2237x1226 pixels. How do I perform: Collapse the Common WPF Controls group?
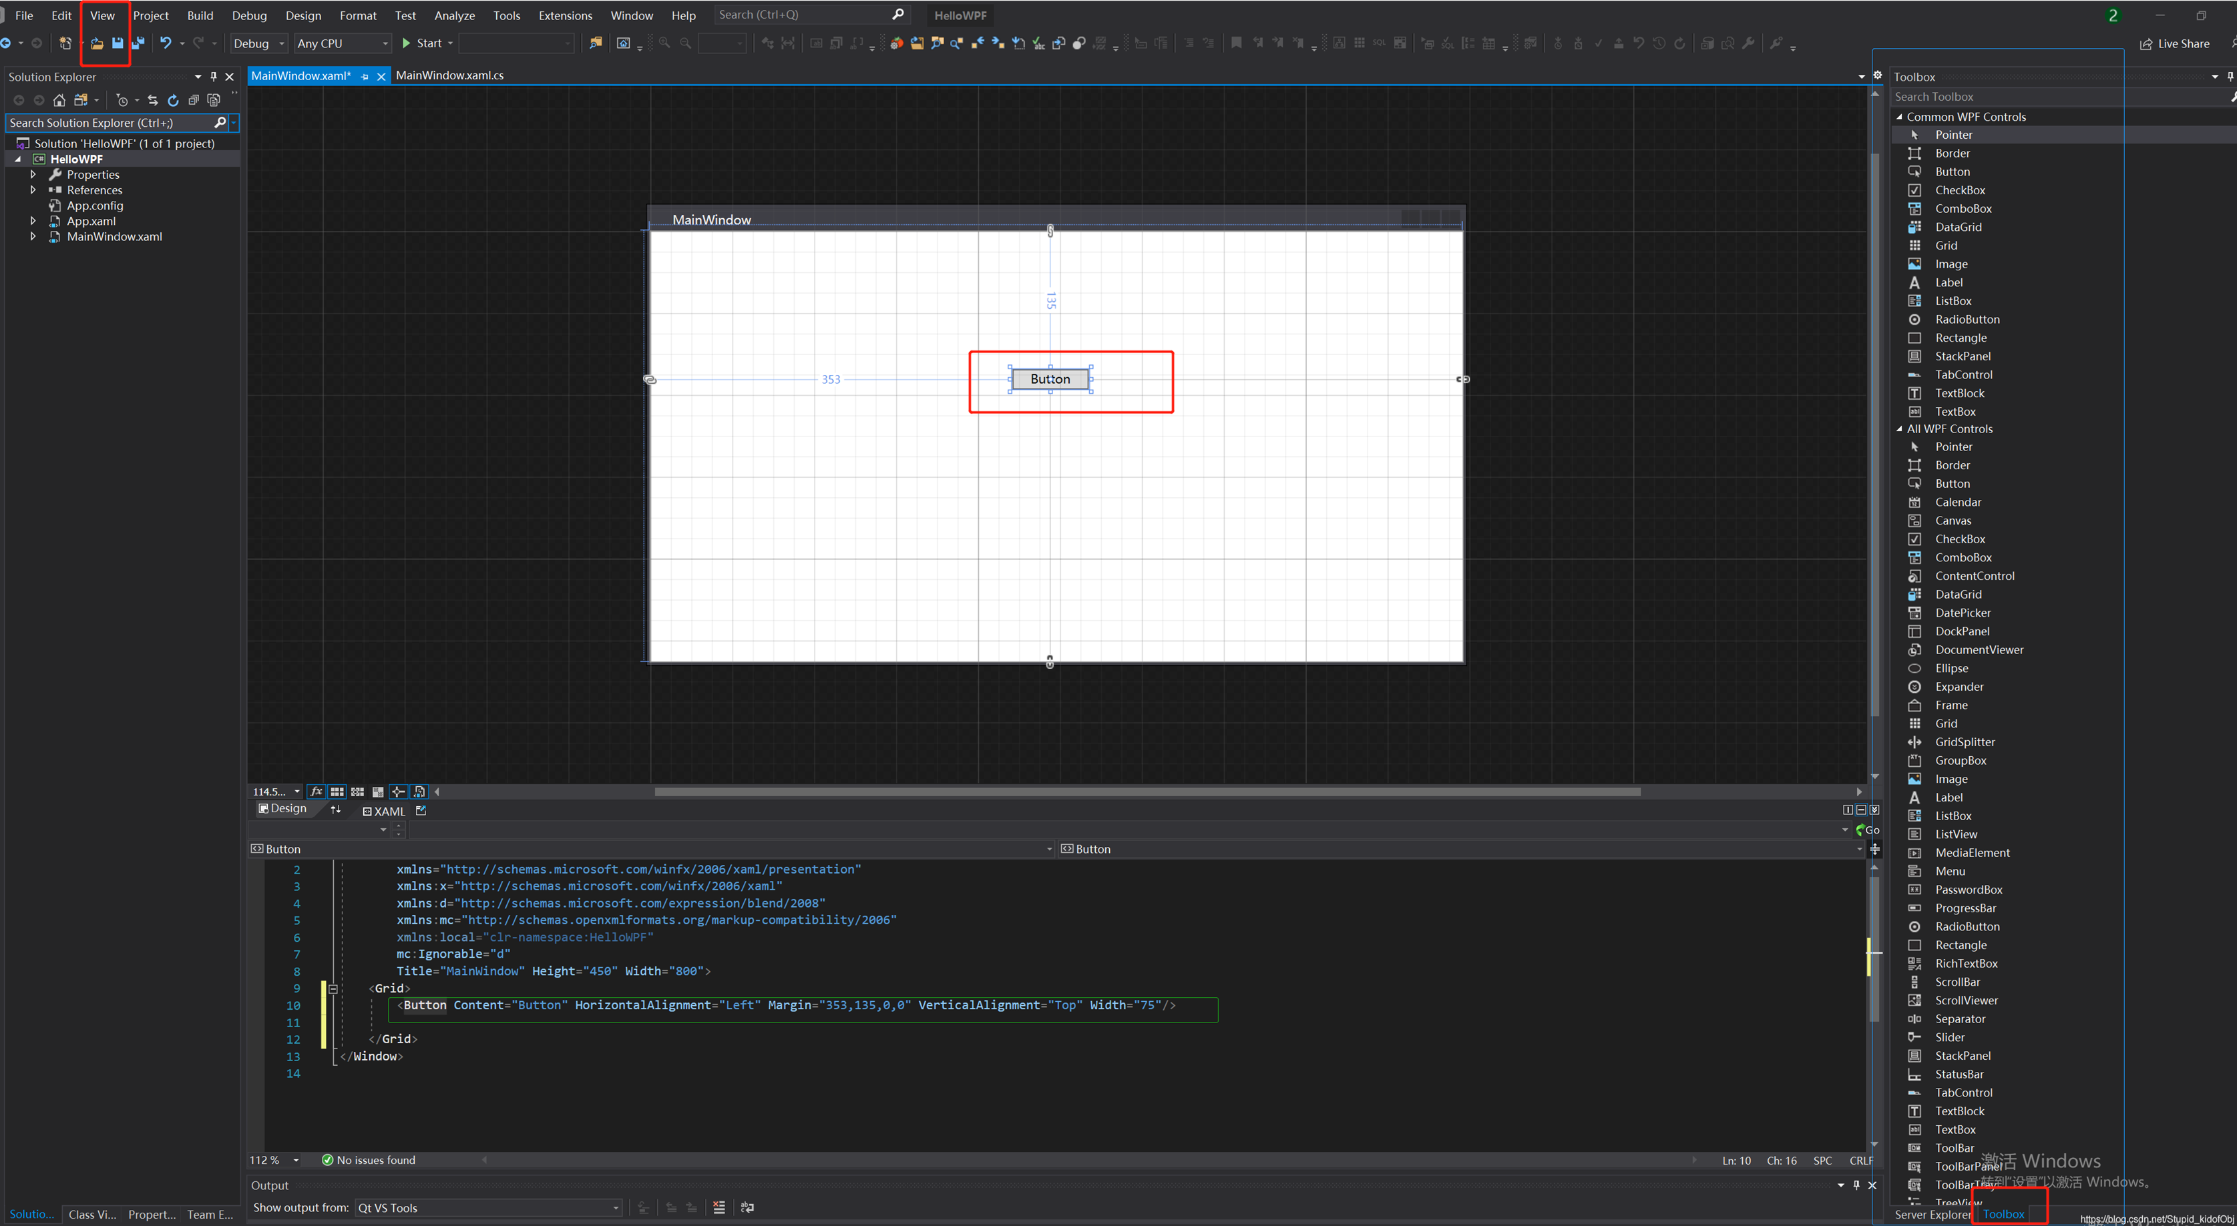(1900, 116)
